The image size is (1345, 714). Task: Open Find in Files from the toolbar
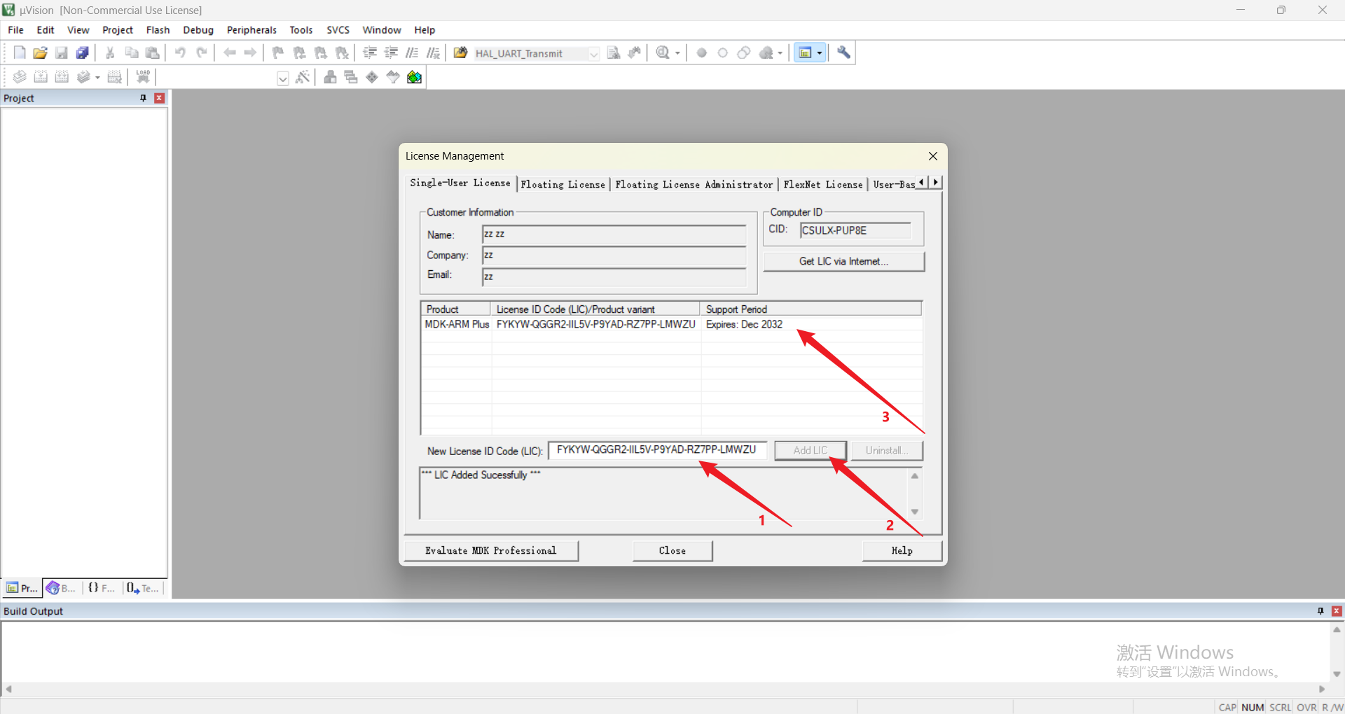pos(460,52)
